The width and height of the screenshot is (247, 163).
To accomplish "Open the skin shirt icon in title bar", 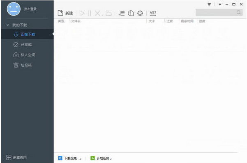I will point(209,4).
